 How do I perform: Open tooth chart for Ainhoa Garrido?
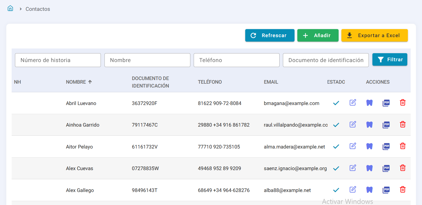point(369,125)
